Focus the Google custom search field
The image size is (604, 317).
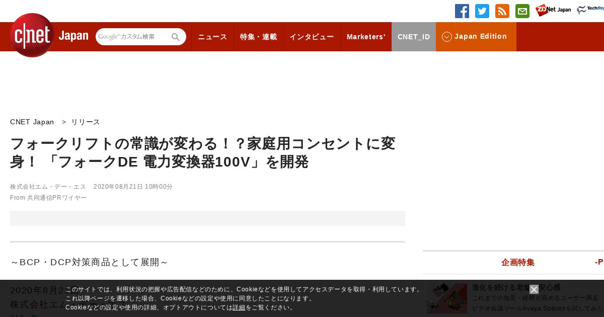coord(133,37)
